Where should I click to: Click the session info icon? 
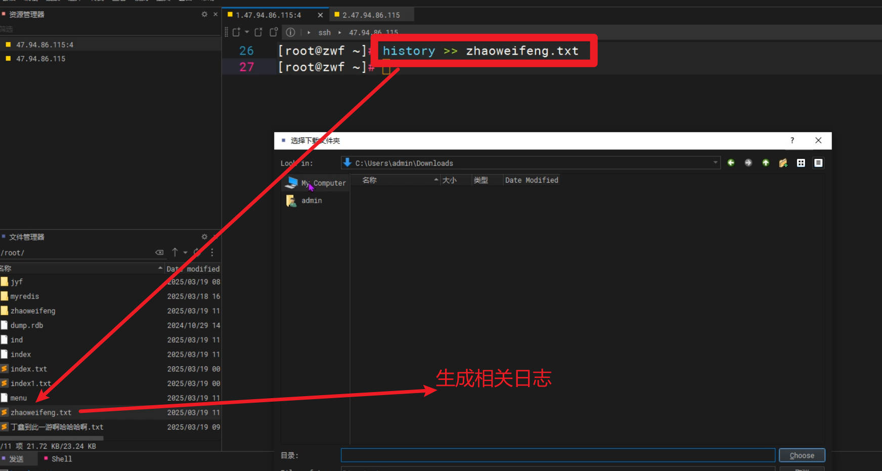point(290,32)
